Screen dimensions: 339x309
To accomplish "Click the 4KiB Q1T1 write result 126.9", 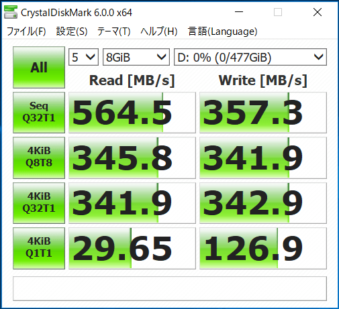I will pos(263,248).
